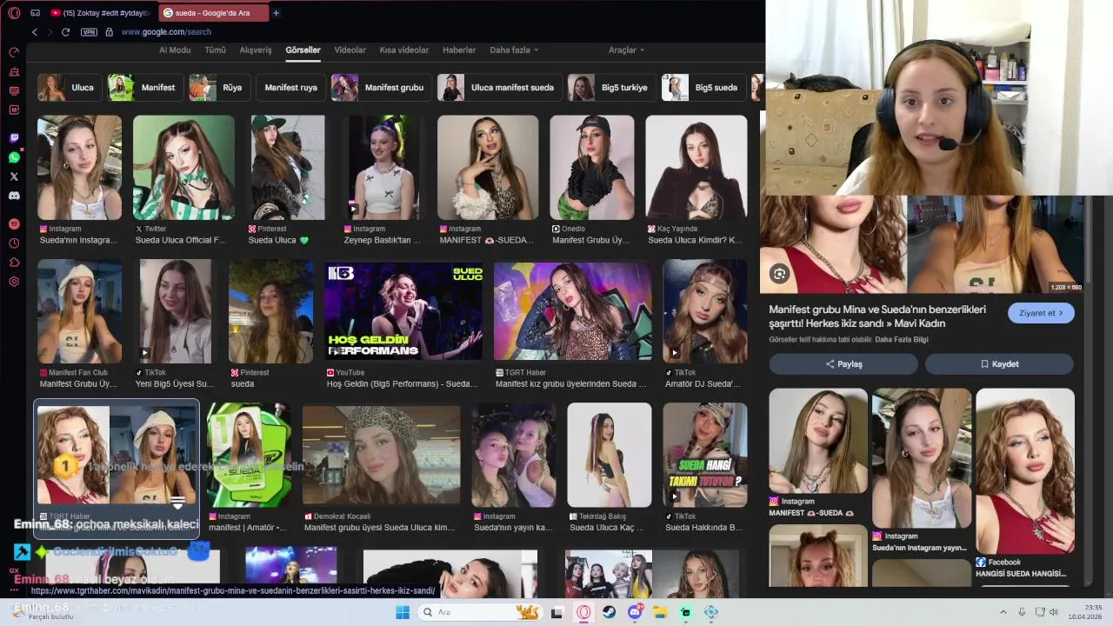The height and width of the screenshot is (626, 1113).
Task: Switch to the YouTube Zoktay tab
Action: [x=100, y=13]
